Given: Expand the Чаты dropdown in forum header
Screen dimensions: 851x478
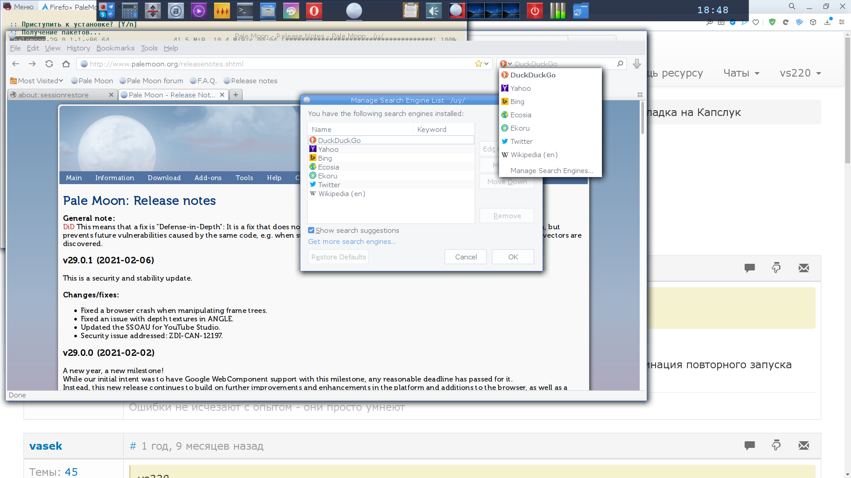Looking at the screenshot, I should coord(742,73).
